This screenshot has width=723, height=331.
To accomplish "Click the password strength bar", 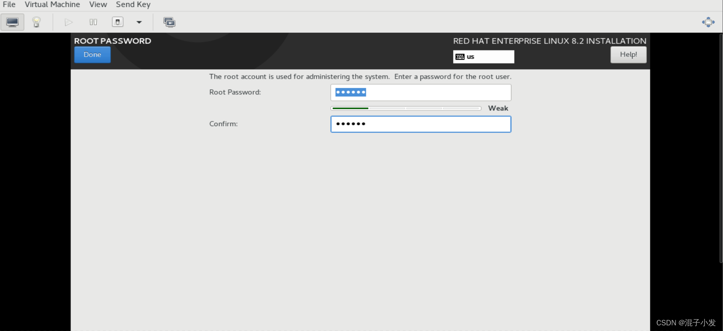I will click(x=406, y=108).
